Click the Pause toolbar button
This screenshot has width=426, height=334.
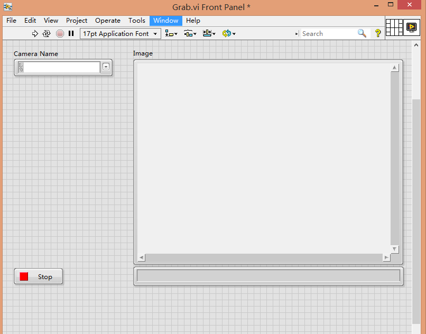click(71, 33)
